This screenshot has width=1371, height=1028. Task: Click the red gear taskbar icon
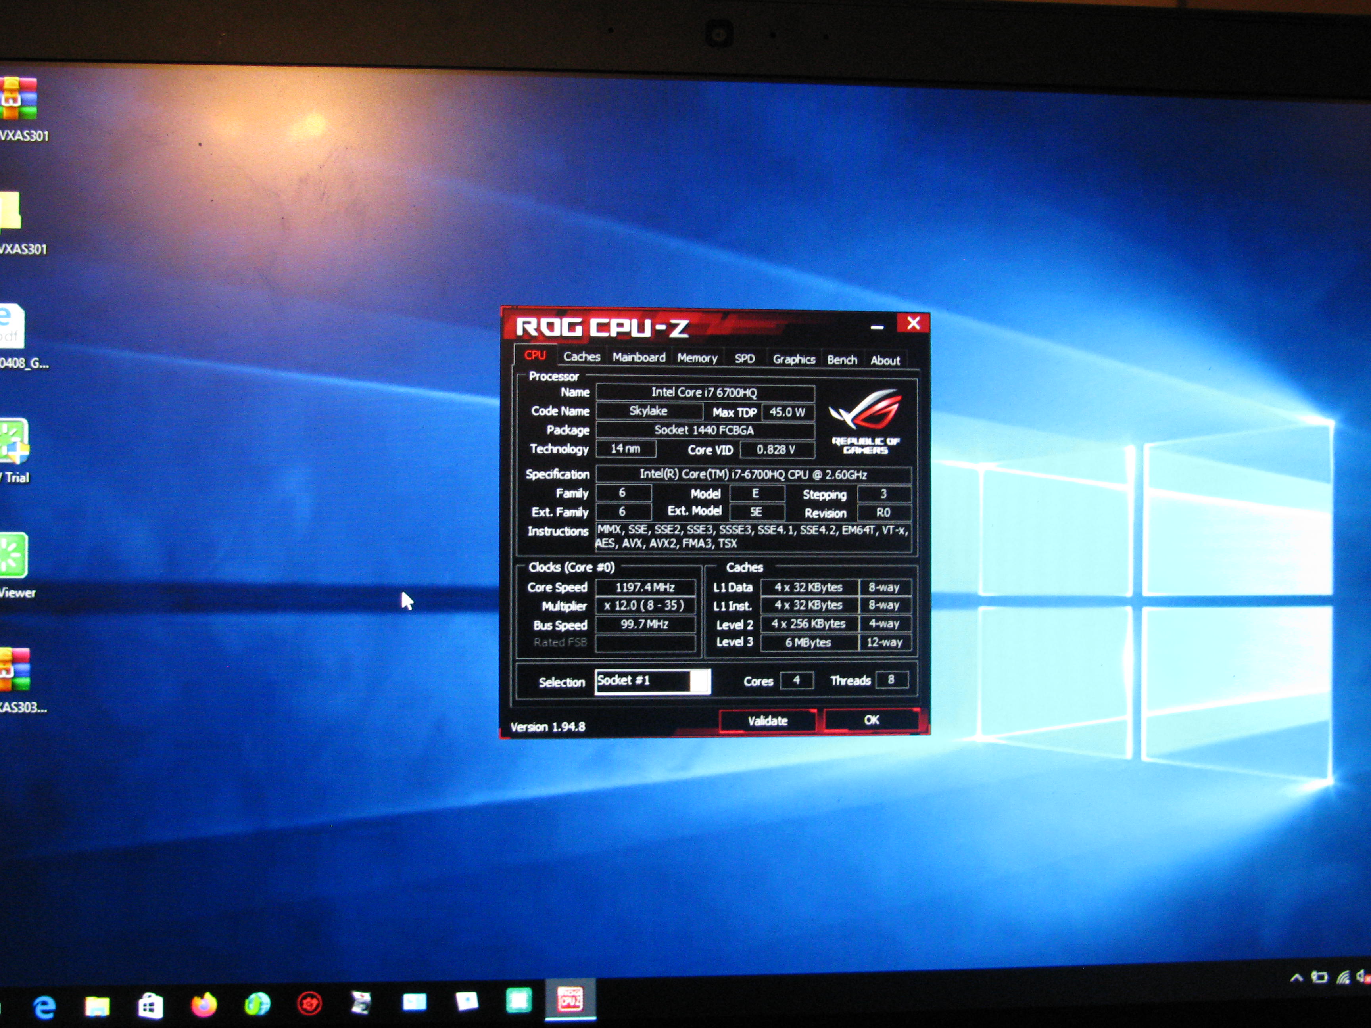(309, 1003)
